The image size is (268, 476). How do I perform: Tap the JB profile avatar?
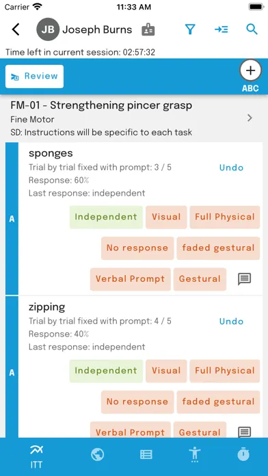(48, 29)
